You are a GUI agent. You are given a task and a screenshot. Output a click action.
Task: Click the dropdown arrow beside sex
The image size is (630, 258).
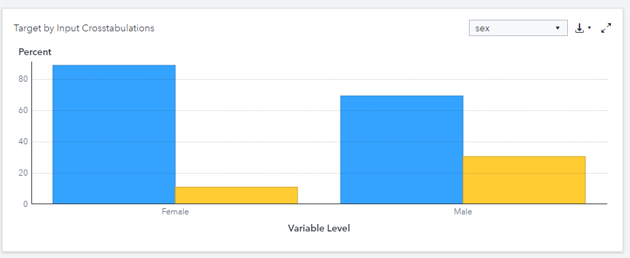point(558,28)
